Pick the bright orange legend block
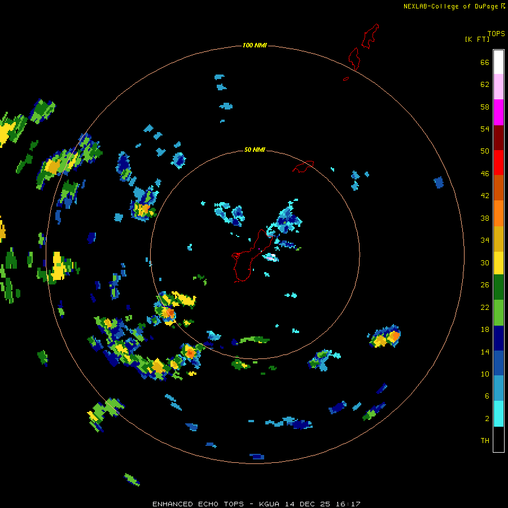 (498, 213)
